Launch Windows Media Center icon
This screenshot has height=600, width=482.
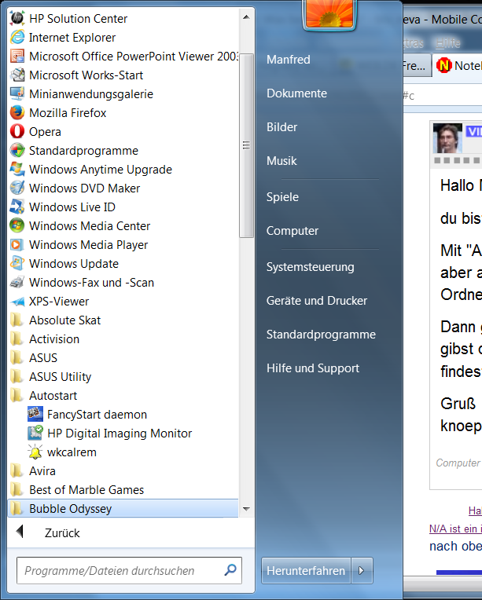17,225
